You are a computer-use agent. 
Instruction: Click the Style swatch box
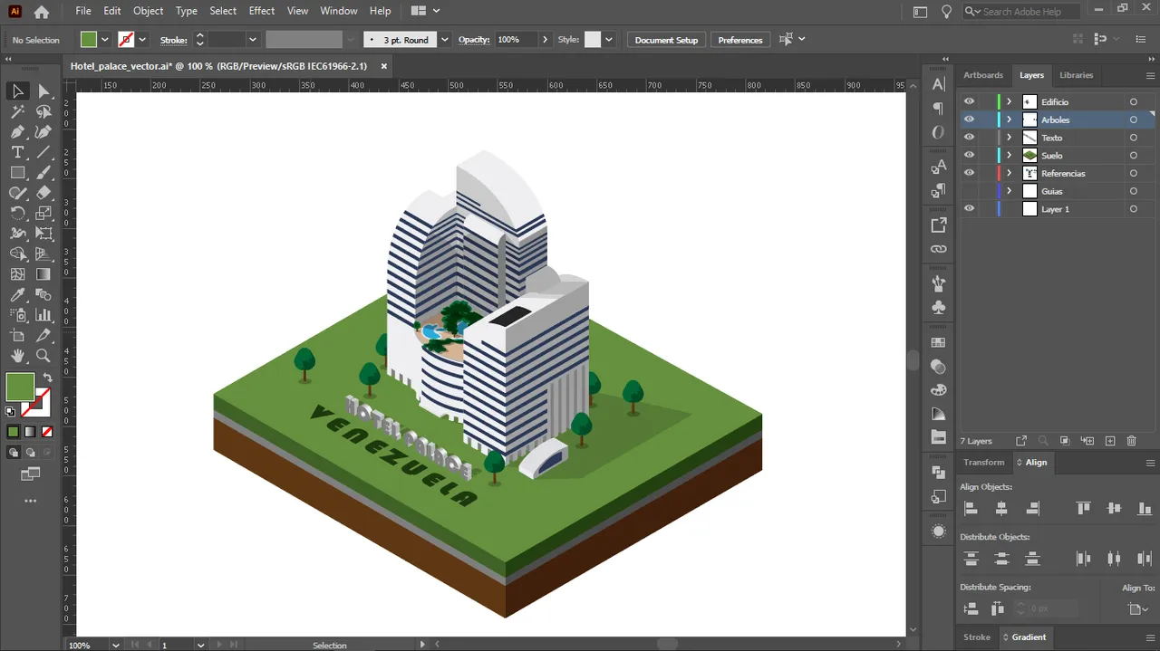(x=593, y=40)
